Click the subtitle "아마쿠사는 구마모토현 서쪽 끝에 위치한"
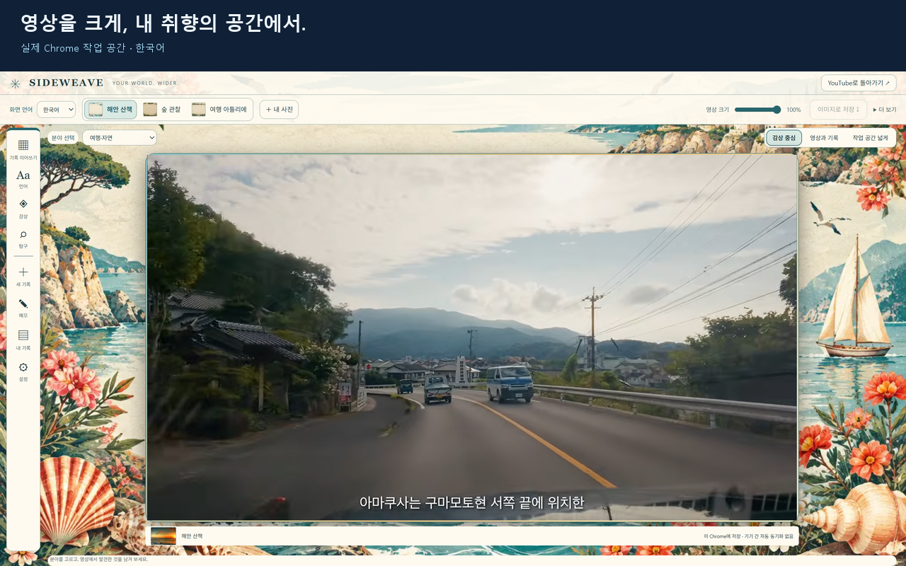 (471, 502)
